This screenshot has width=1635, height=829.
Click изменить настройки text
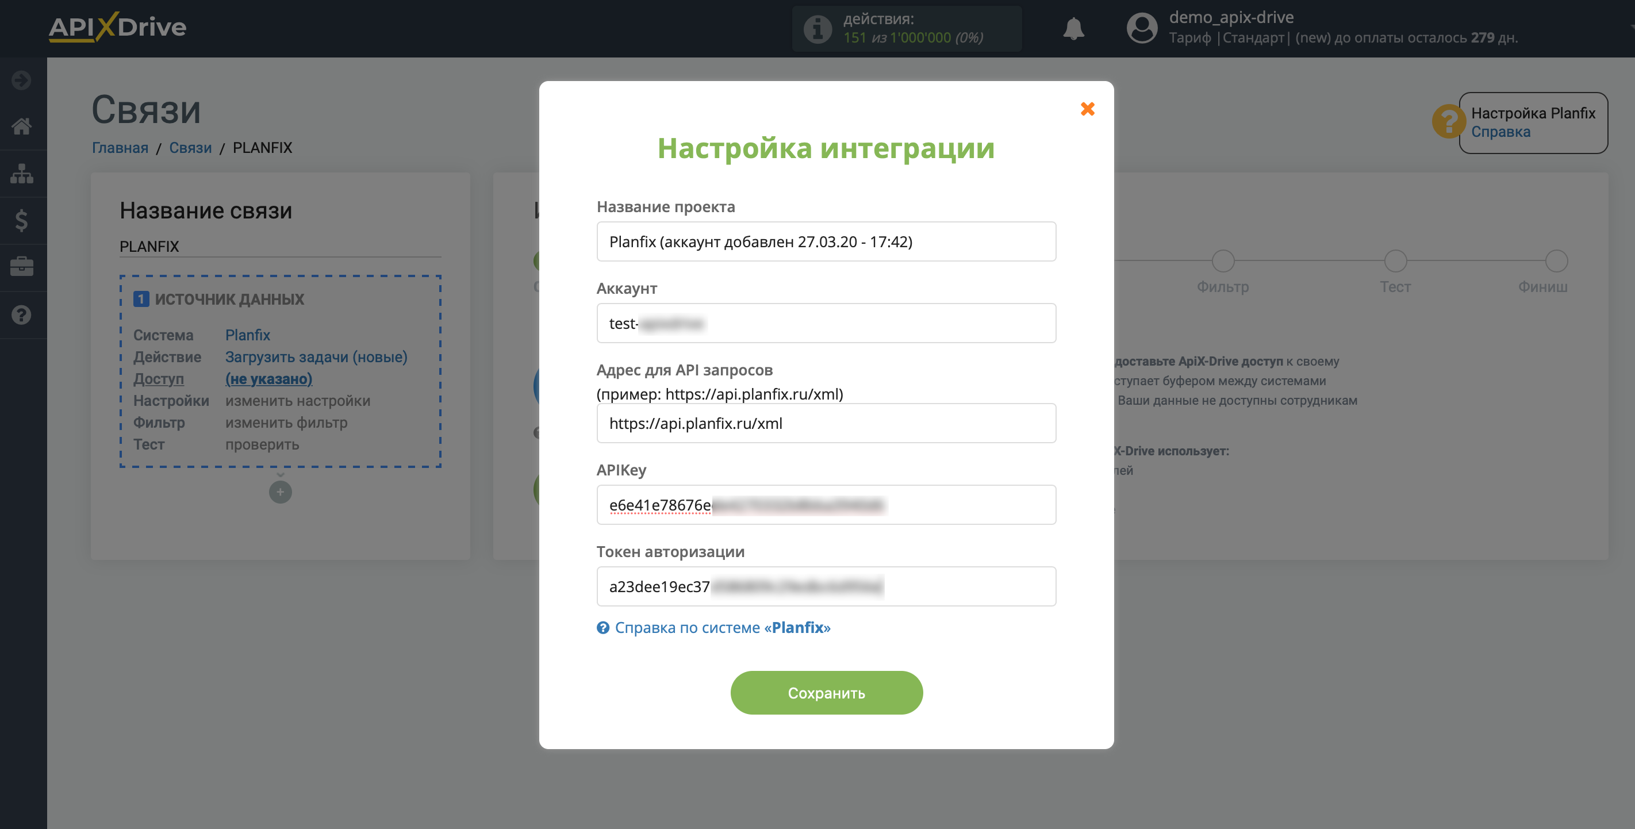click(298, 401)
